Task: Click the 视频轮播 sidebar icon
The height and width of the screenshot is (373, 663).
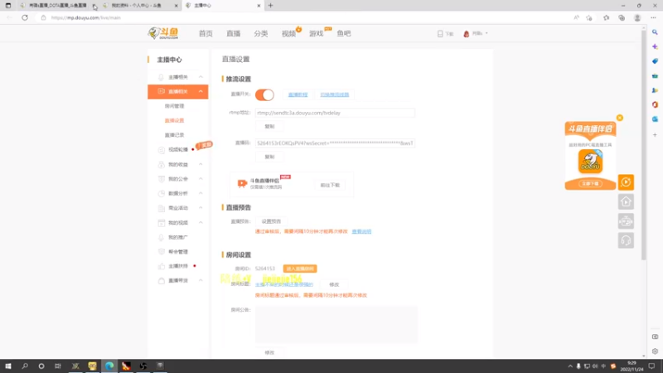Action: point(161,150)
